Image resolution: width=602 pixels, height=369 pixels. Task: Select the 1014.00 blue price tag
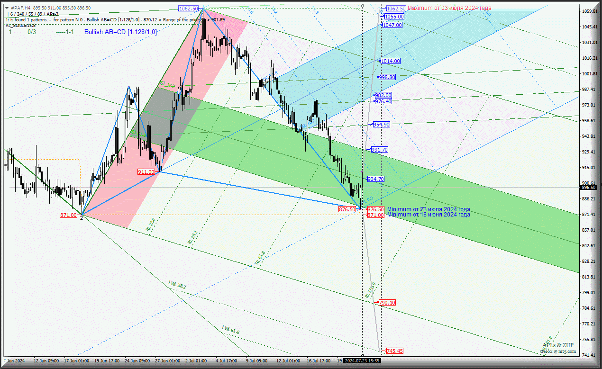(x=391, y=61)
